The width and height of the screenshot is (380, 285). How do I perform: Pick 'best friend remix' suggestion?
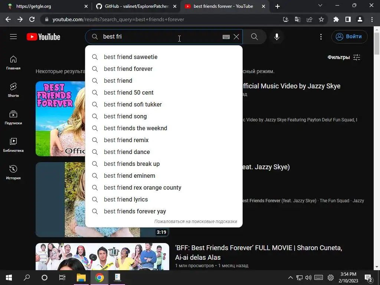pyautogui.click(x=164, y=140)
